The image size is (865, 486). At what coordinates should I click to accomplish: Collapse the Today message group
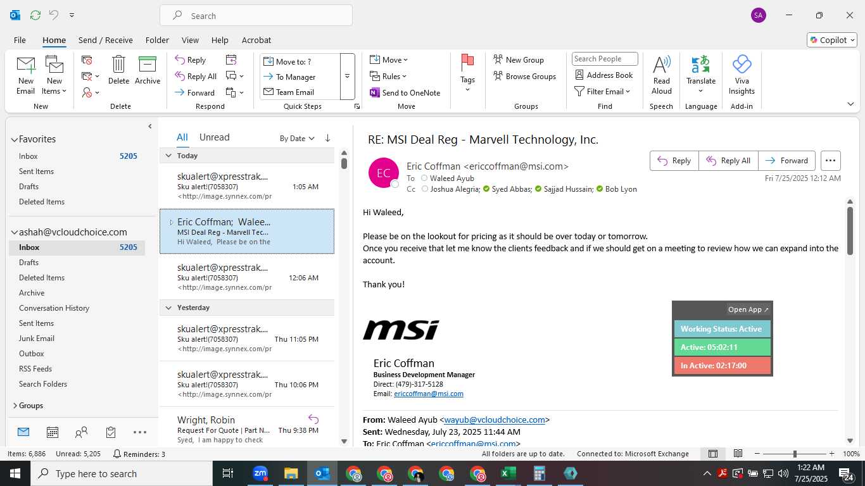tap(168, 156)
